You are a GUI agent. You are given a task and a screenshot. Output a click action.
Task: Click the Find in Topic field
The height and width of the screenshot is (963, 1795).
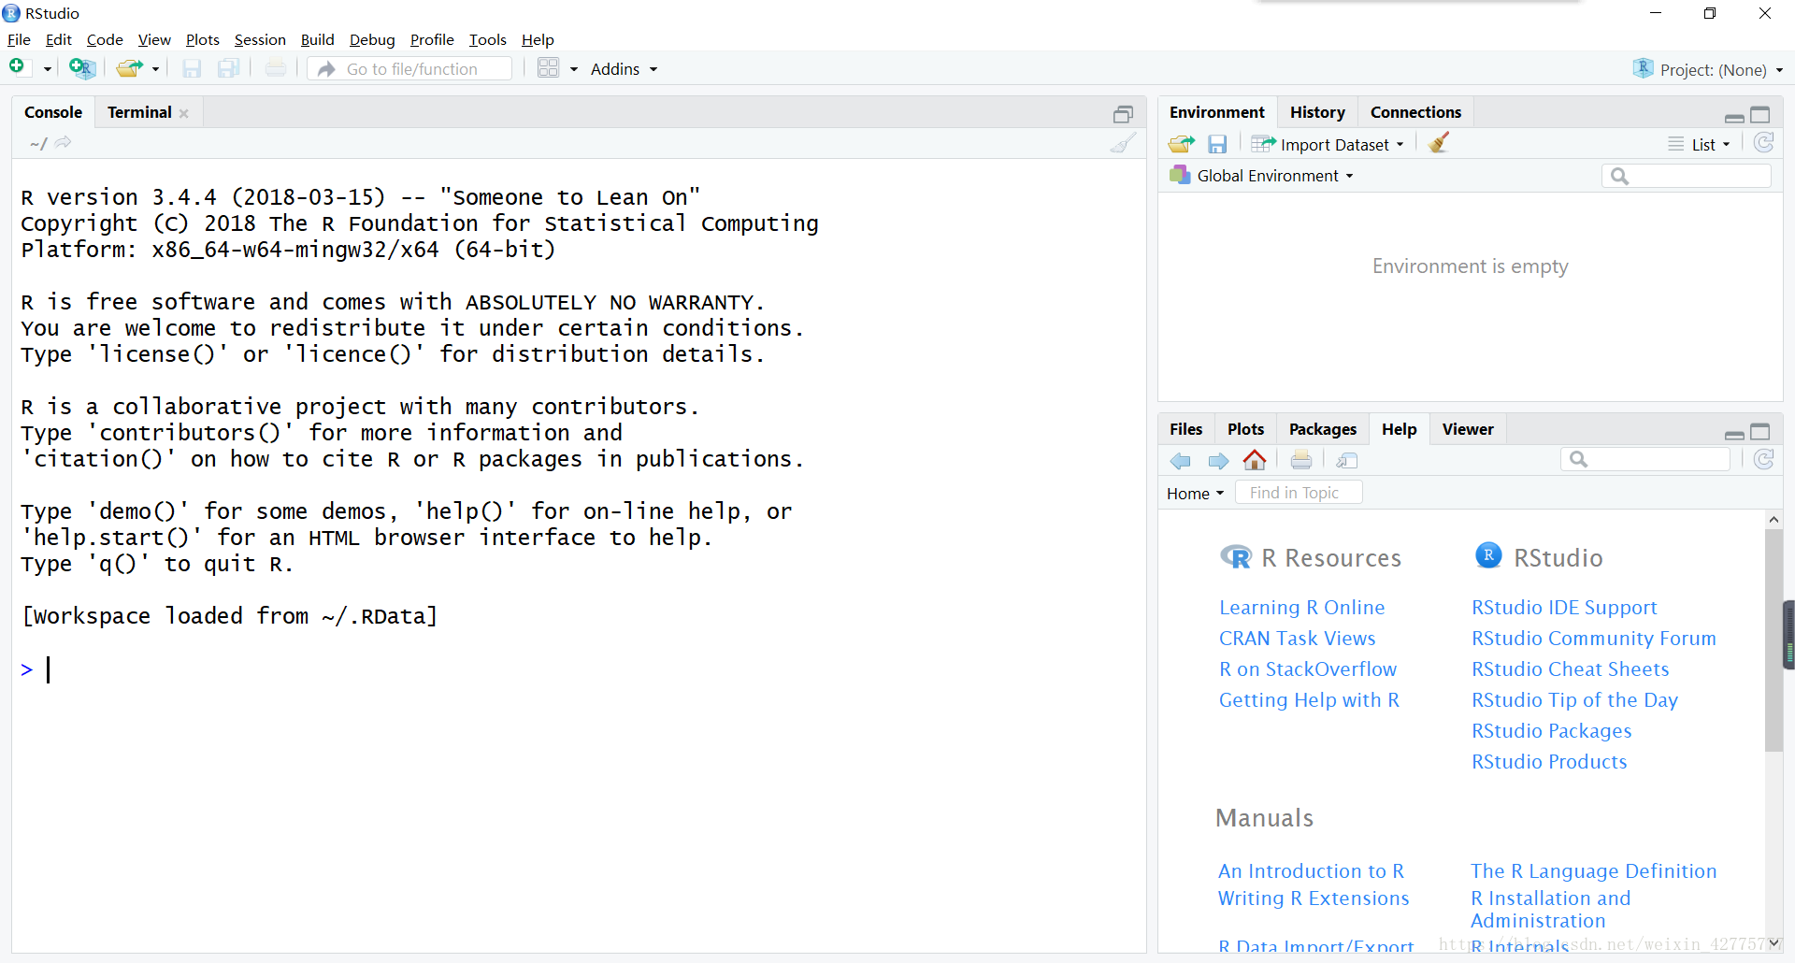coord(1300,493)
